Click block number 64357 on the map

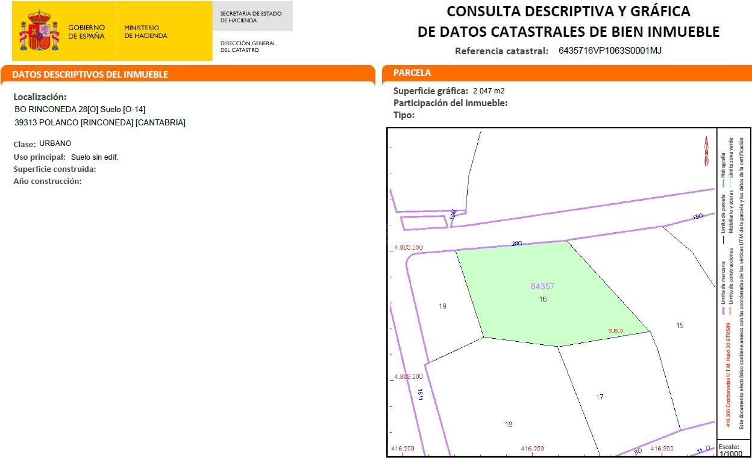(x=542, y=287)
